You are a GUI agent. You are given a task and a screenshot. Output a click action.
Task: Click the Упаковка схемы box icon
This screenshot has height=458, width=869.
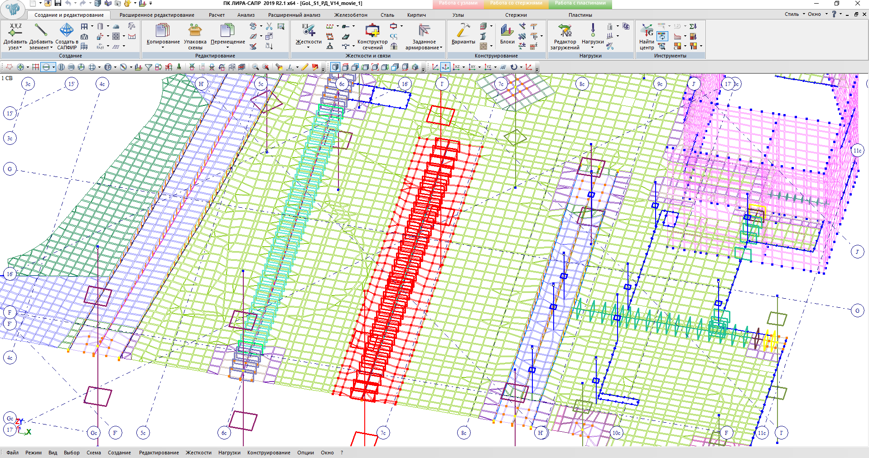195,30
